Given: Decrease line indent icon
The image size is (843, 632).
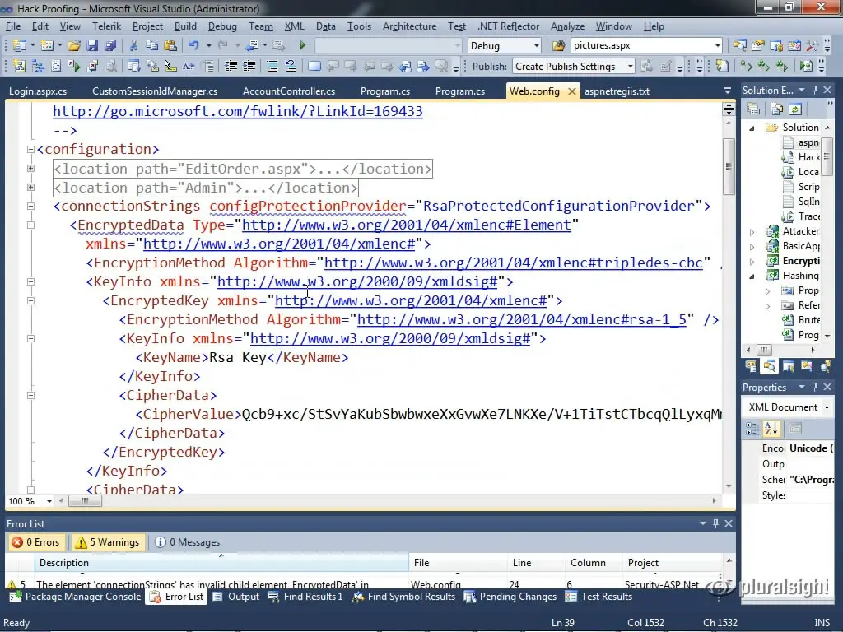Looking at the screenshot, I should (x=231, y=66).
